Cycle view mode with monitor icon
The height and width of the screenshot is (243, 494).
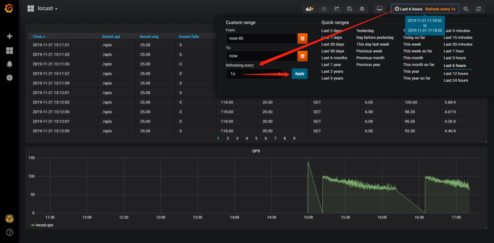tap(380, 8)
